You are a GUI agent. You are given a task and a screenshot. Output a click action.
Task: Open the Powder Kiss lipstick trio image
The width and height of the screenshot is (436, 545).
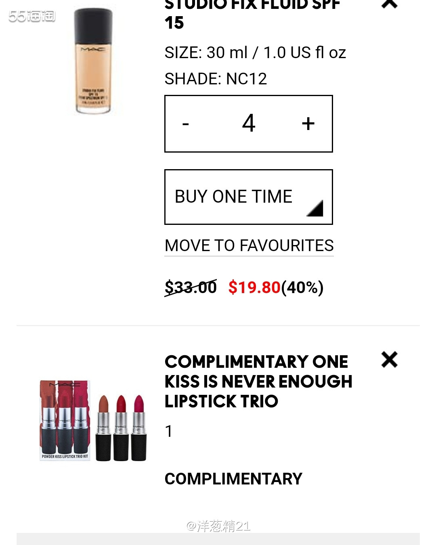point(93,420)
